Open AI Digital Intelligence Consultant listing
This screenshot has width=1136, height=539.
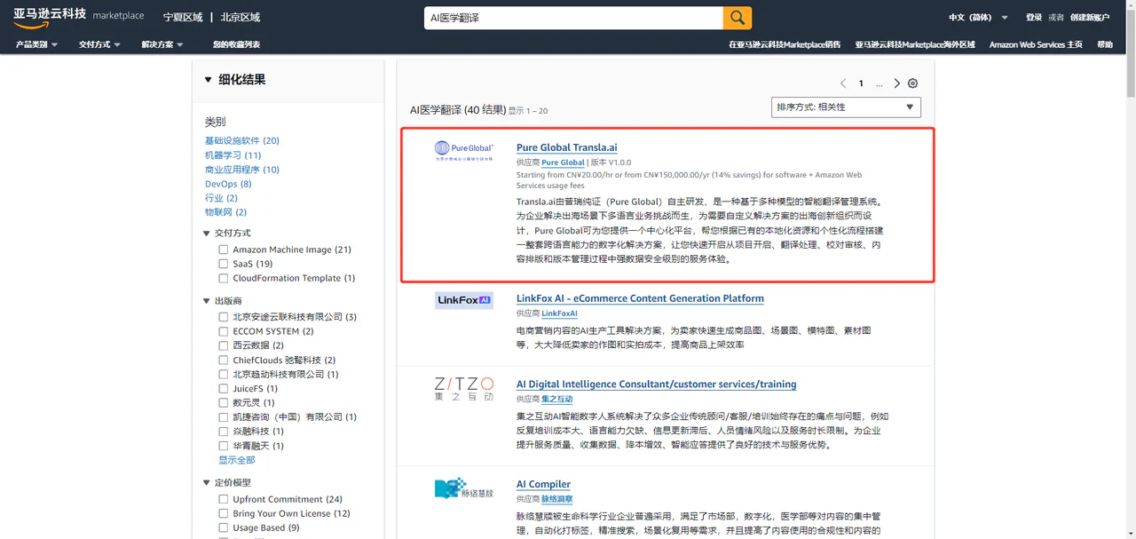click(657, 384)
